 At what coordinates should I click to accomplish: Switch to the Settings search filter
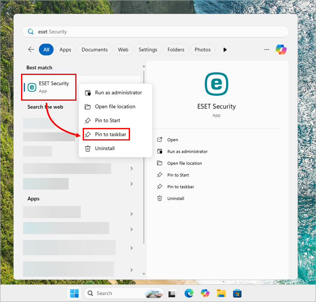tap(148, 50)
